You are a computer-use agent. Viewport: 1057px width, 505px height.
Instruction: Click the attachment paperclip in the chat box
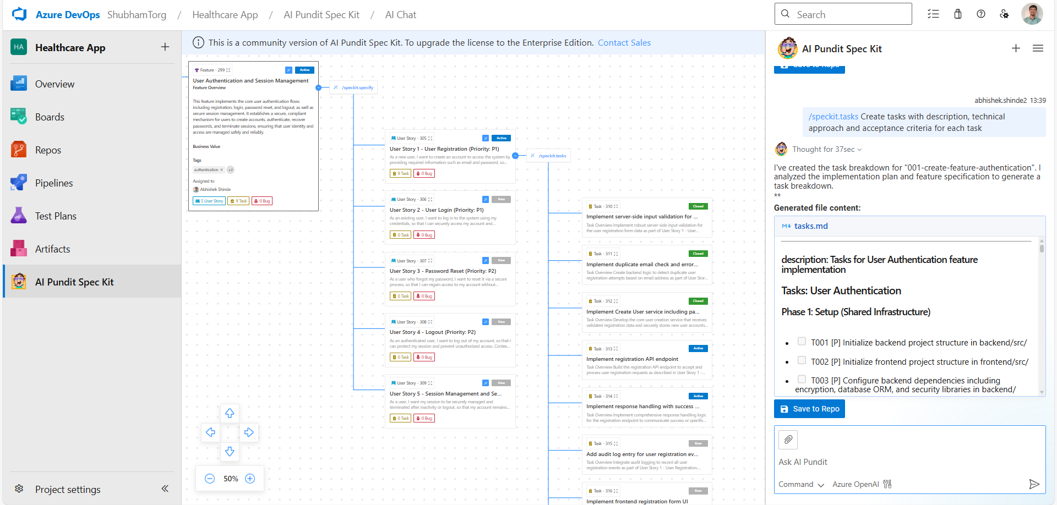click(x=788, y=440)
